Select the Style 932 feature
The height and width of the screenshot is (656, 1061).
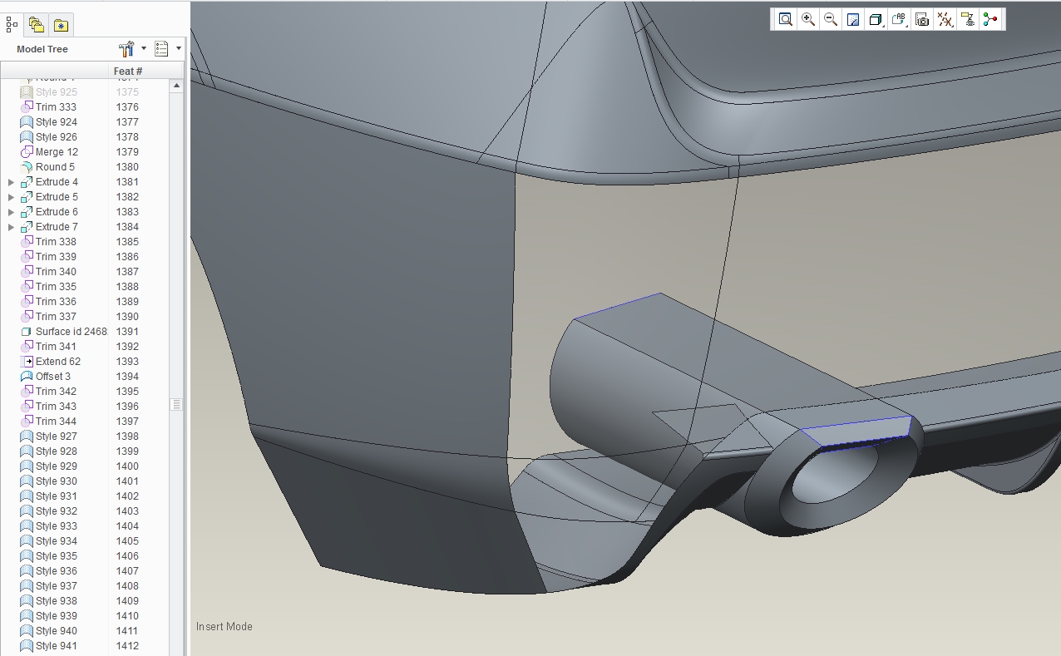57,511
